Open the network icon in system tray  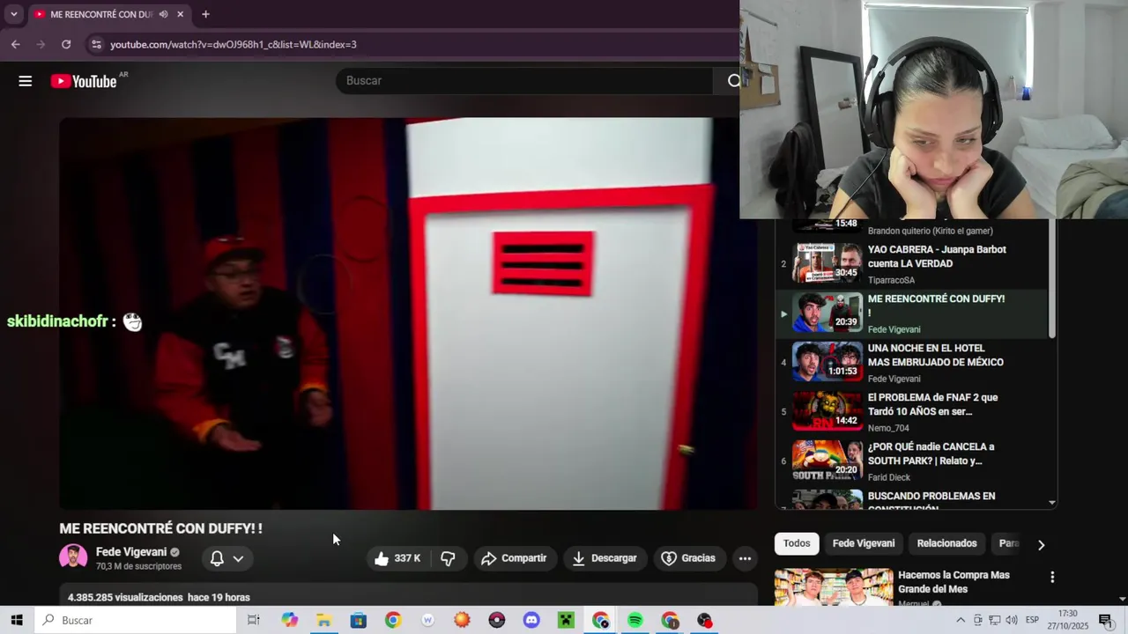pos(994,620)
